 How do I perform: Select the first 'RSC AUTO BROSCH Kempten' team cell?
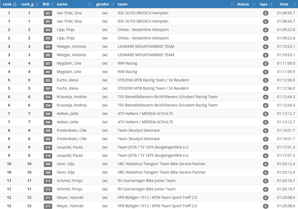[143, 13]
